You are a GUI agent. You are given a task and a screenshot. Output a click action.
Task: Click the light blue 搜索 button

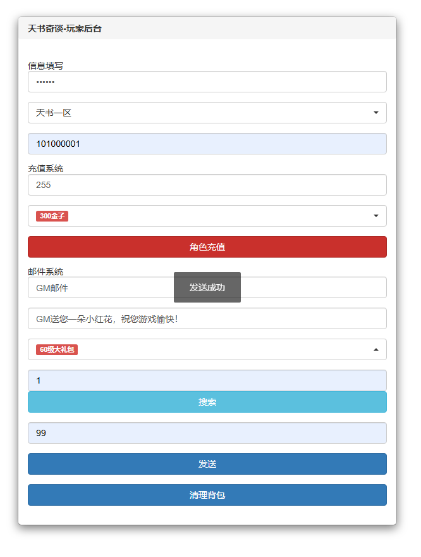[x=207, y=402]
